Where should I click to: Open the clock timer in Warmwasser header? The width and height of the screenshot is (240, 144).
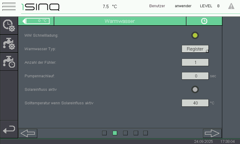(x=204, y=21)
